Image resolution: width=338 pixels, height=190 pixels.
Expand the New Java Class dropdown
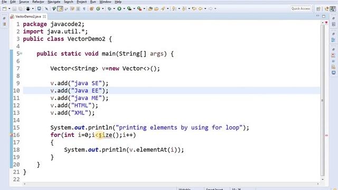click(103, 8)
